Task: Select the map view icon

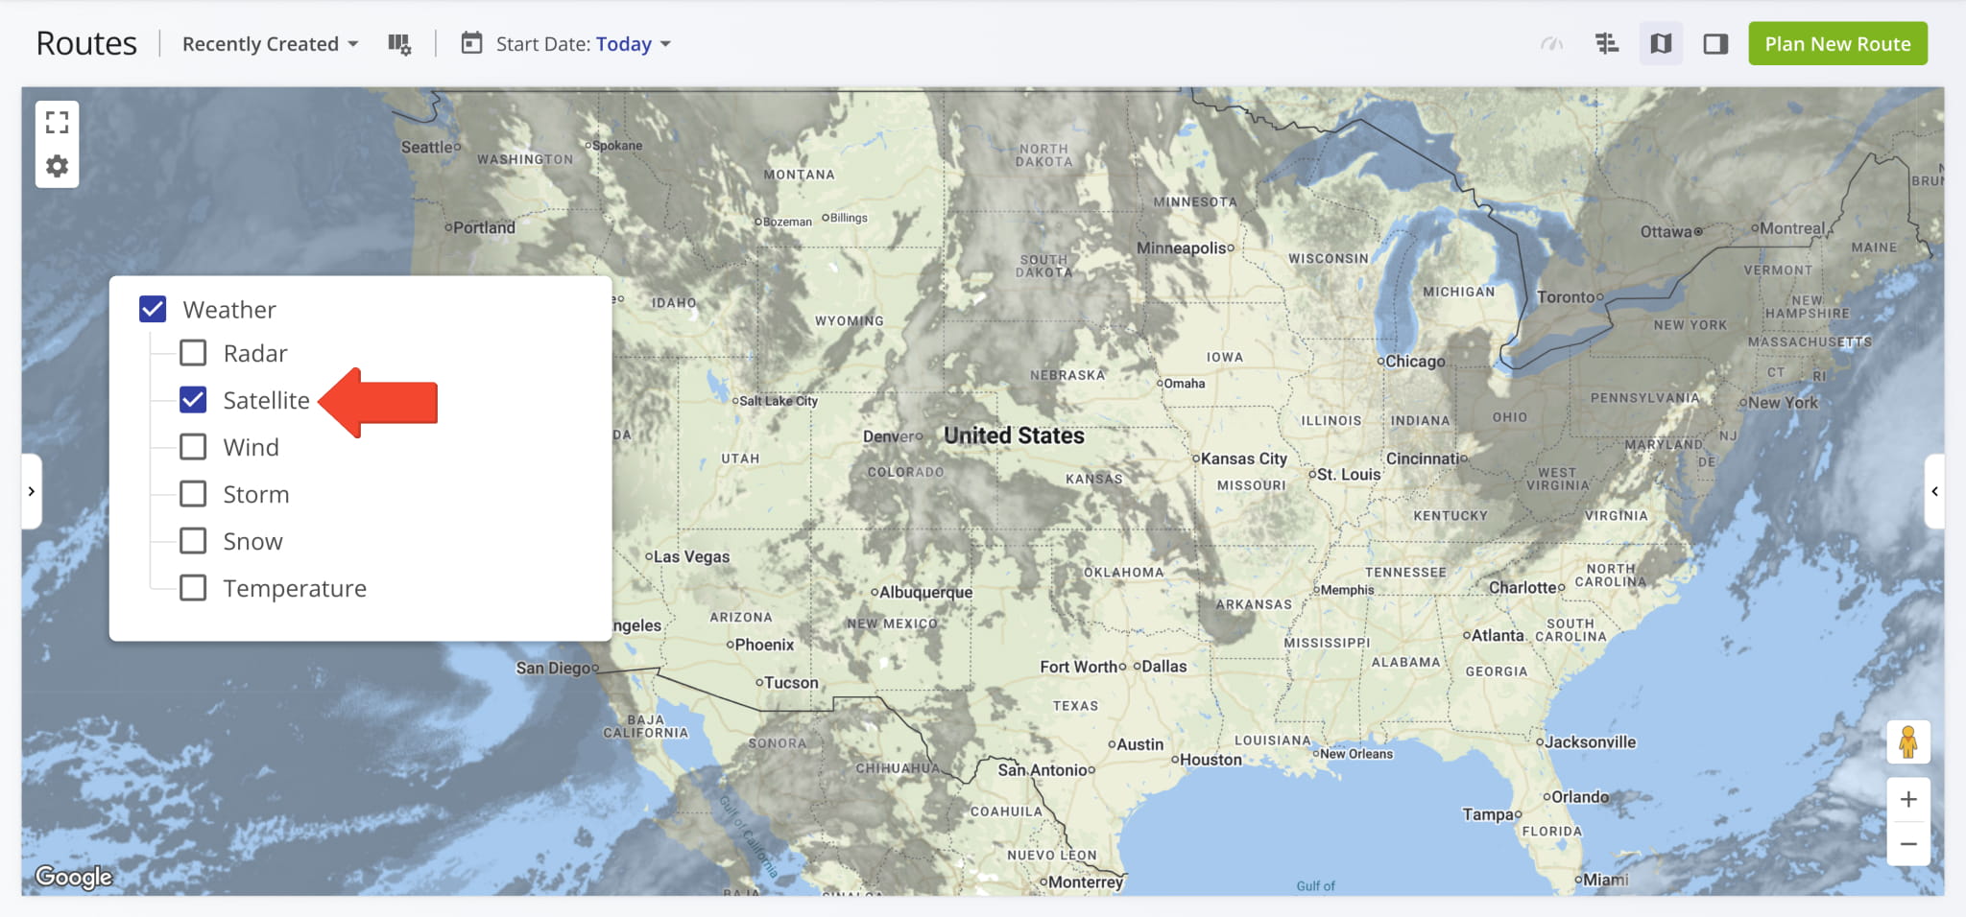Action: [1661, 44]
